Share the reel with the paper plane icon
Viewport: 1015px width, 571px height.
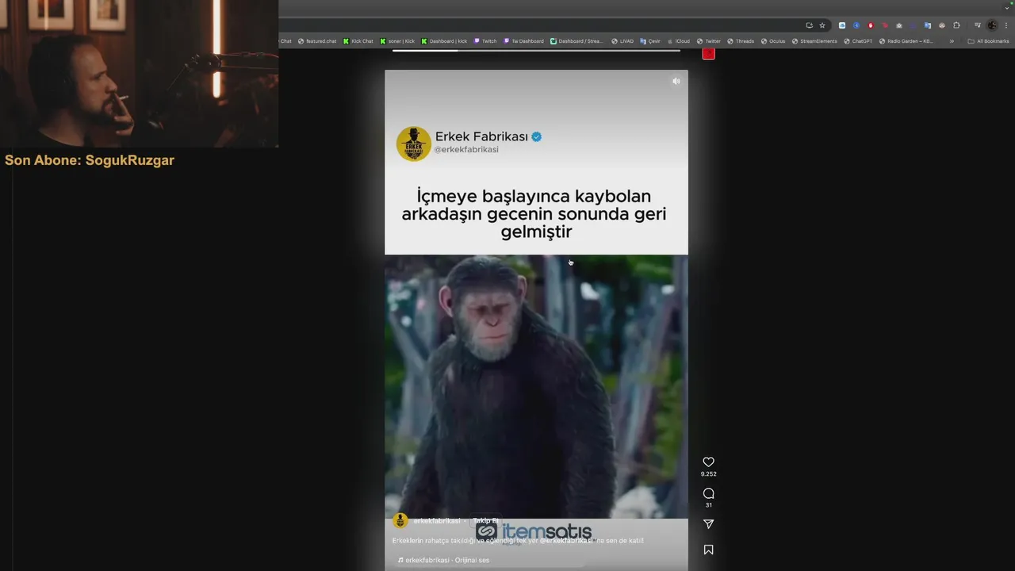click(708, 524)
